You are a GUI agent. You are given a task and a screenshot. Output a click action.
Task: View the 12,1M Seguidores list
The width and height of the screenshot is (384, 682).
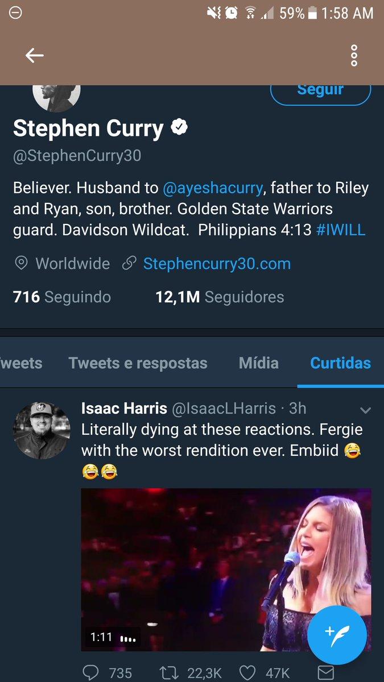[220, 297]
